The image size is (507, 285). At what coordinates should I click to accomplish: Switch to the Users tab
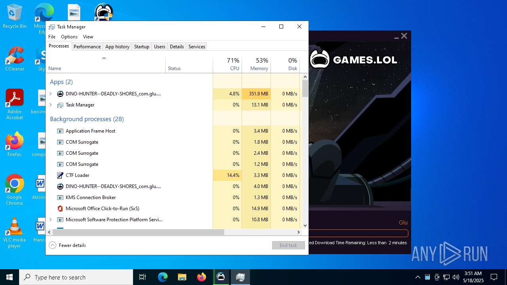[160, 47]
